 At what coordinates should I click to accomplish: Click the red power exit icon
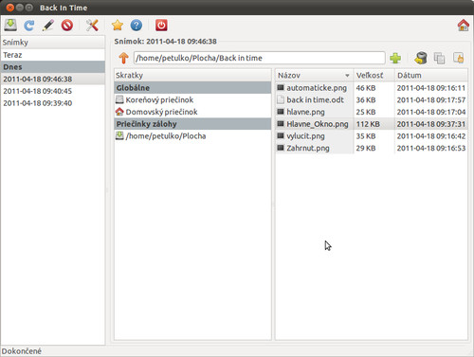point(161,26)
